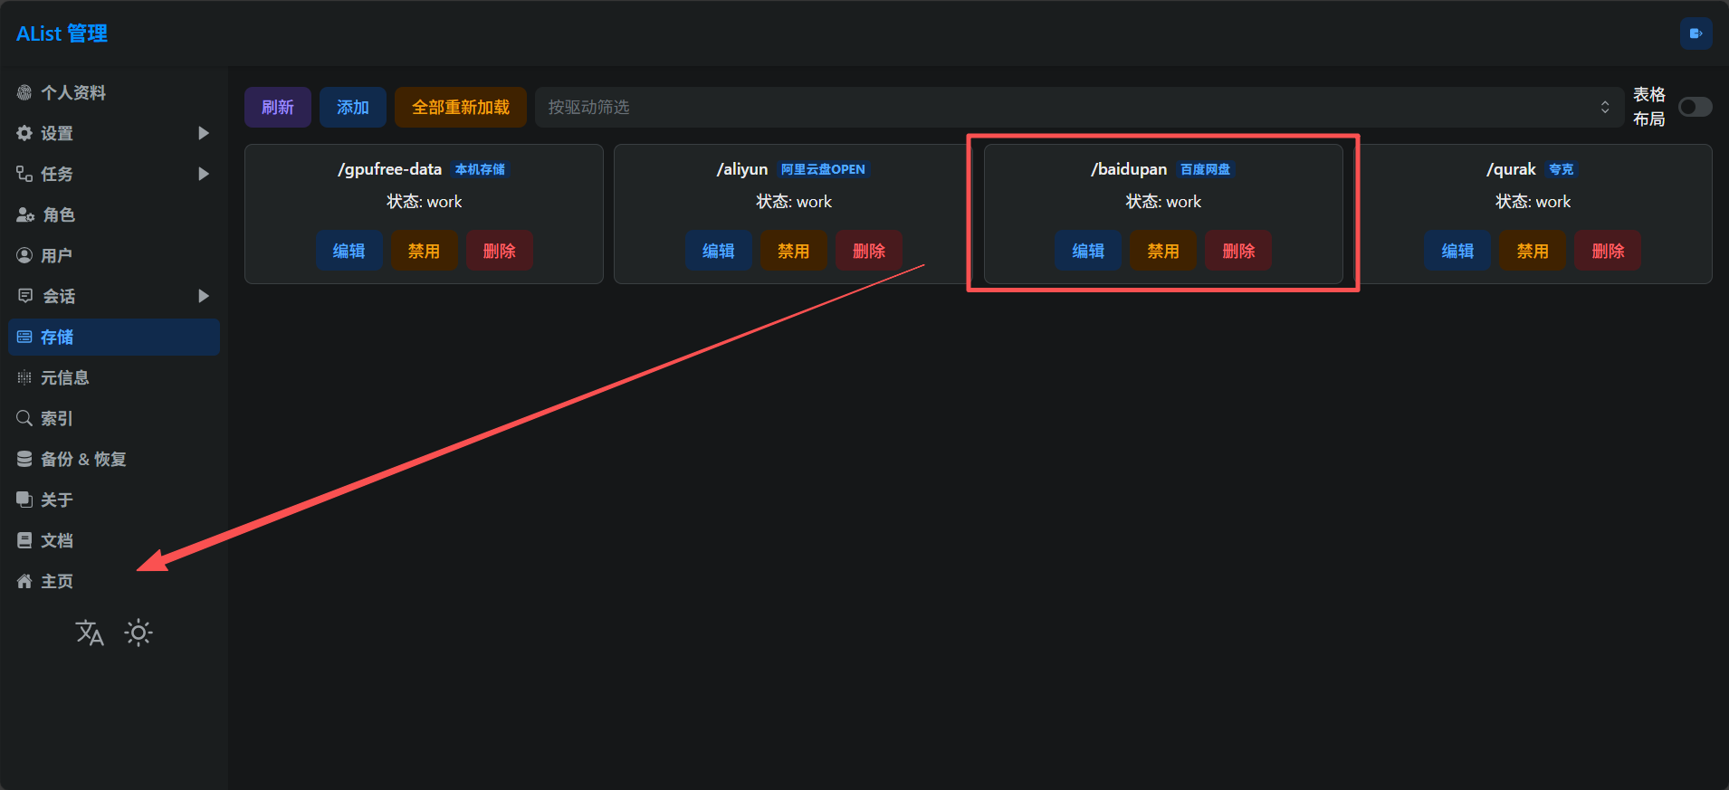Open language switcher icon in sidebar

tap(90, 633)
